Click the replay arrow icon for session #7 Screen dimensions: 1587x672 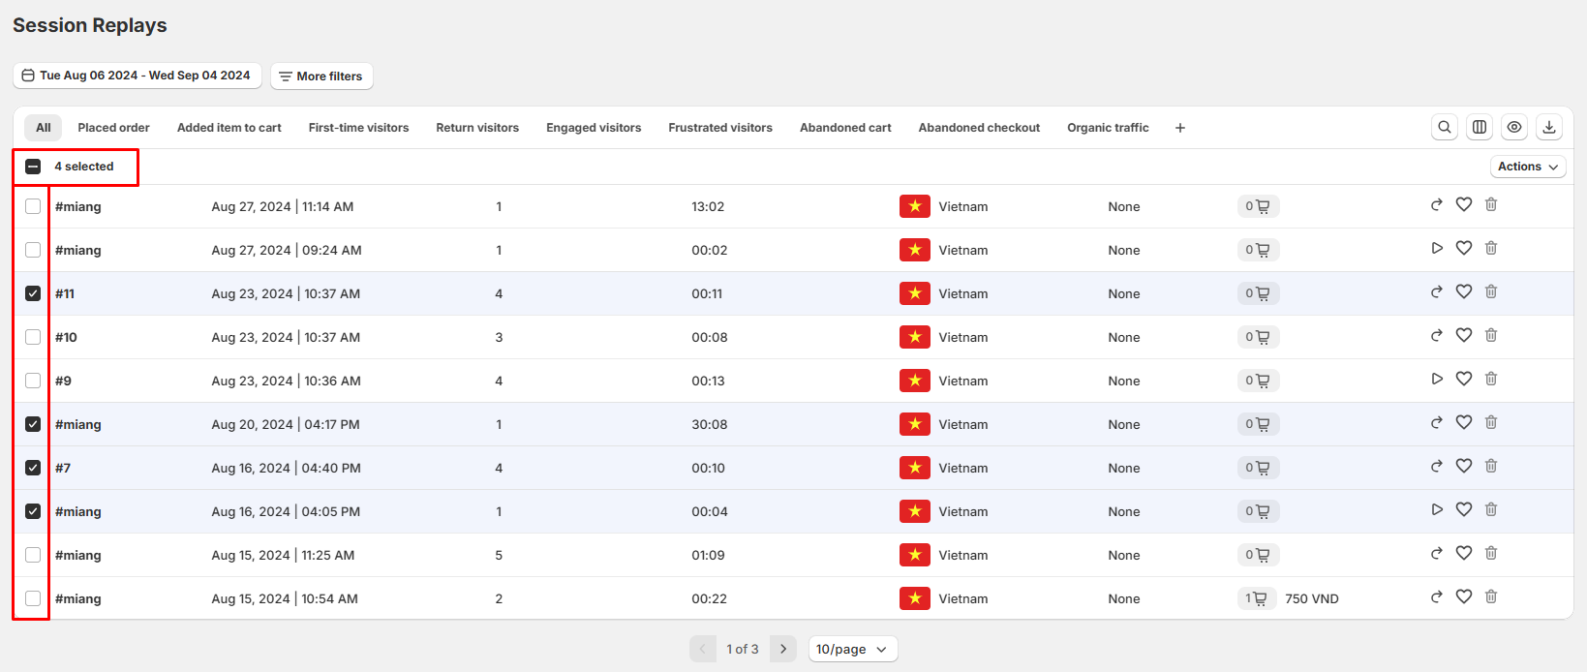click(x=1437, y=467)
